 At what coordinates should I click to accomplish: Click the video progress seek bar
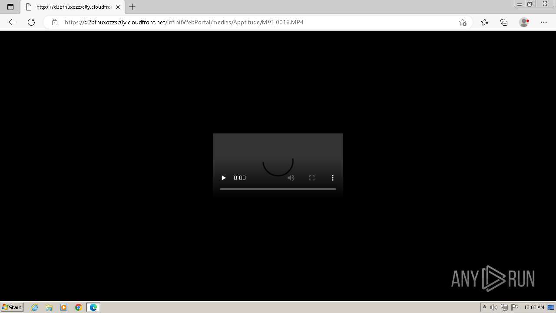tap(278, 189)
